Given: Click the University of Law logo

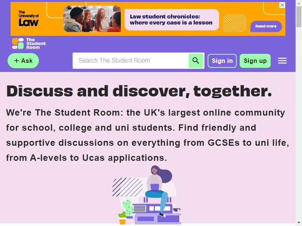Looking at the screenshot, I should coord(29,18).
